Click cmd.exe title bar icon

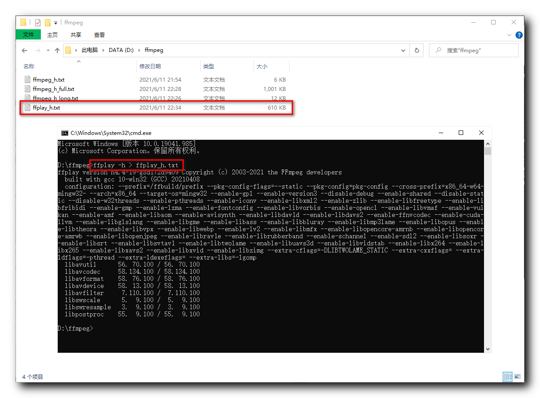(x=65, y=133)
